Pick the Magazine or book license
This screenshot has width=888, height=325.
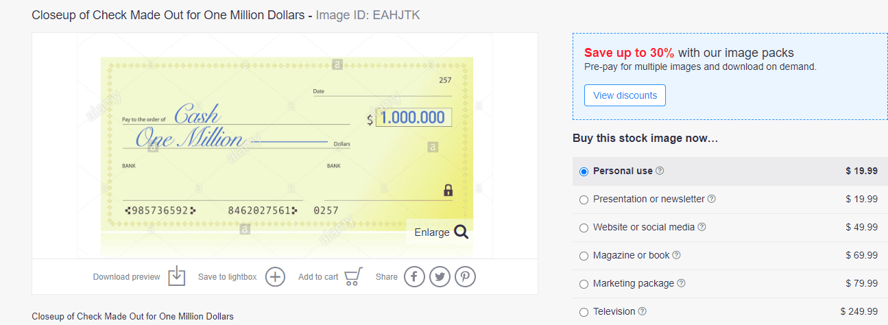584,256
